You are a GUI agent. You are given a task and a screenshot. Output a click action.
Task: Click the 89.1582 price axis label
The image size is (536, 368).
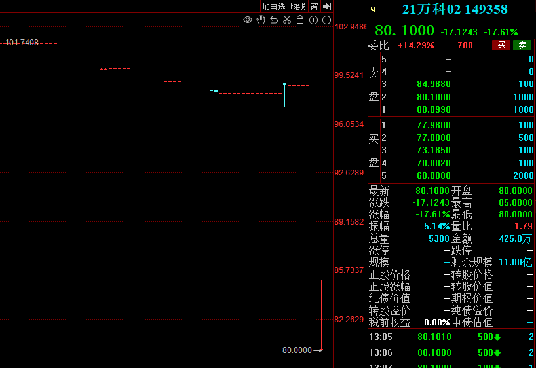pos(349,222)
